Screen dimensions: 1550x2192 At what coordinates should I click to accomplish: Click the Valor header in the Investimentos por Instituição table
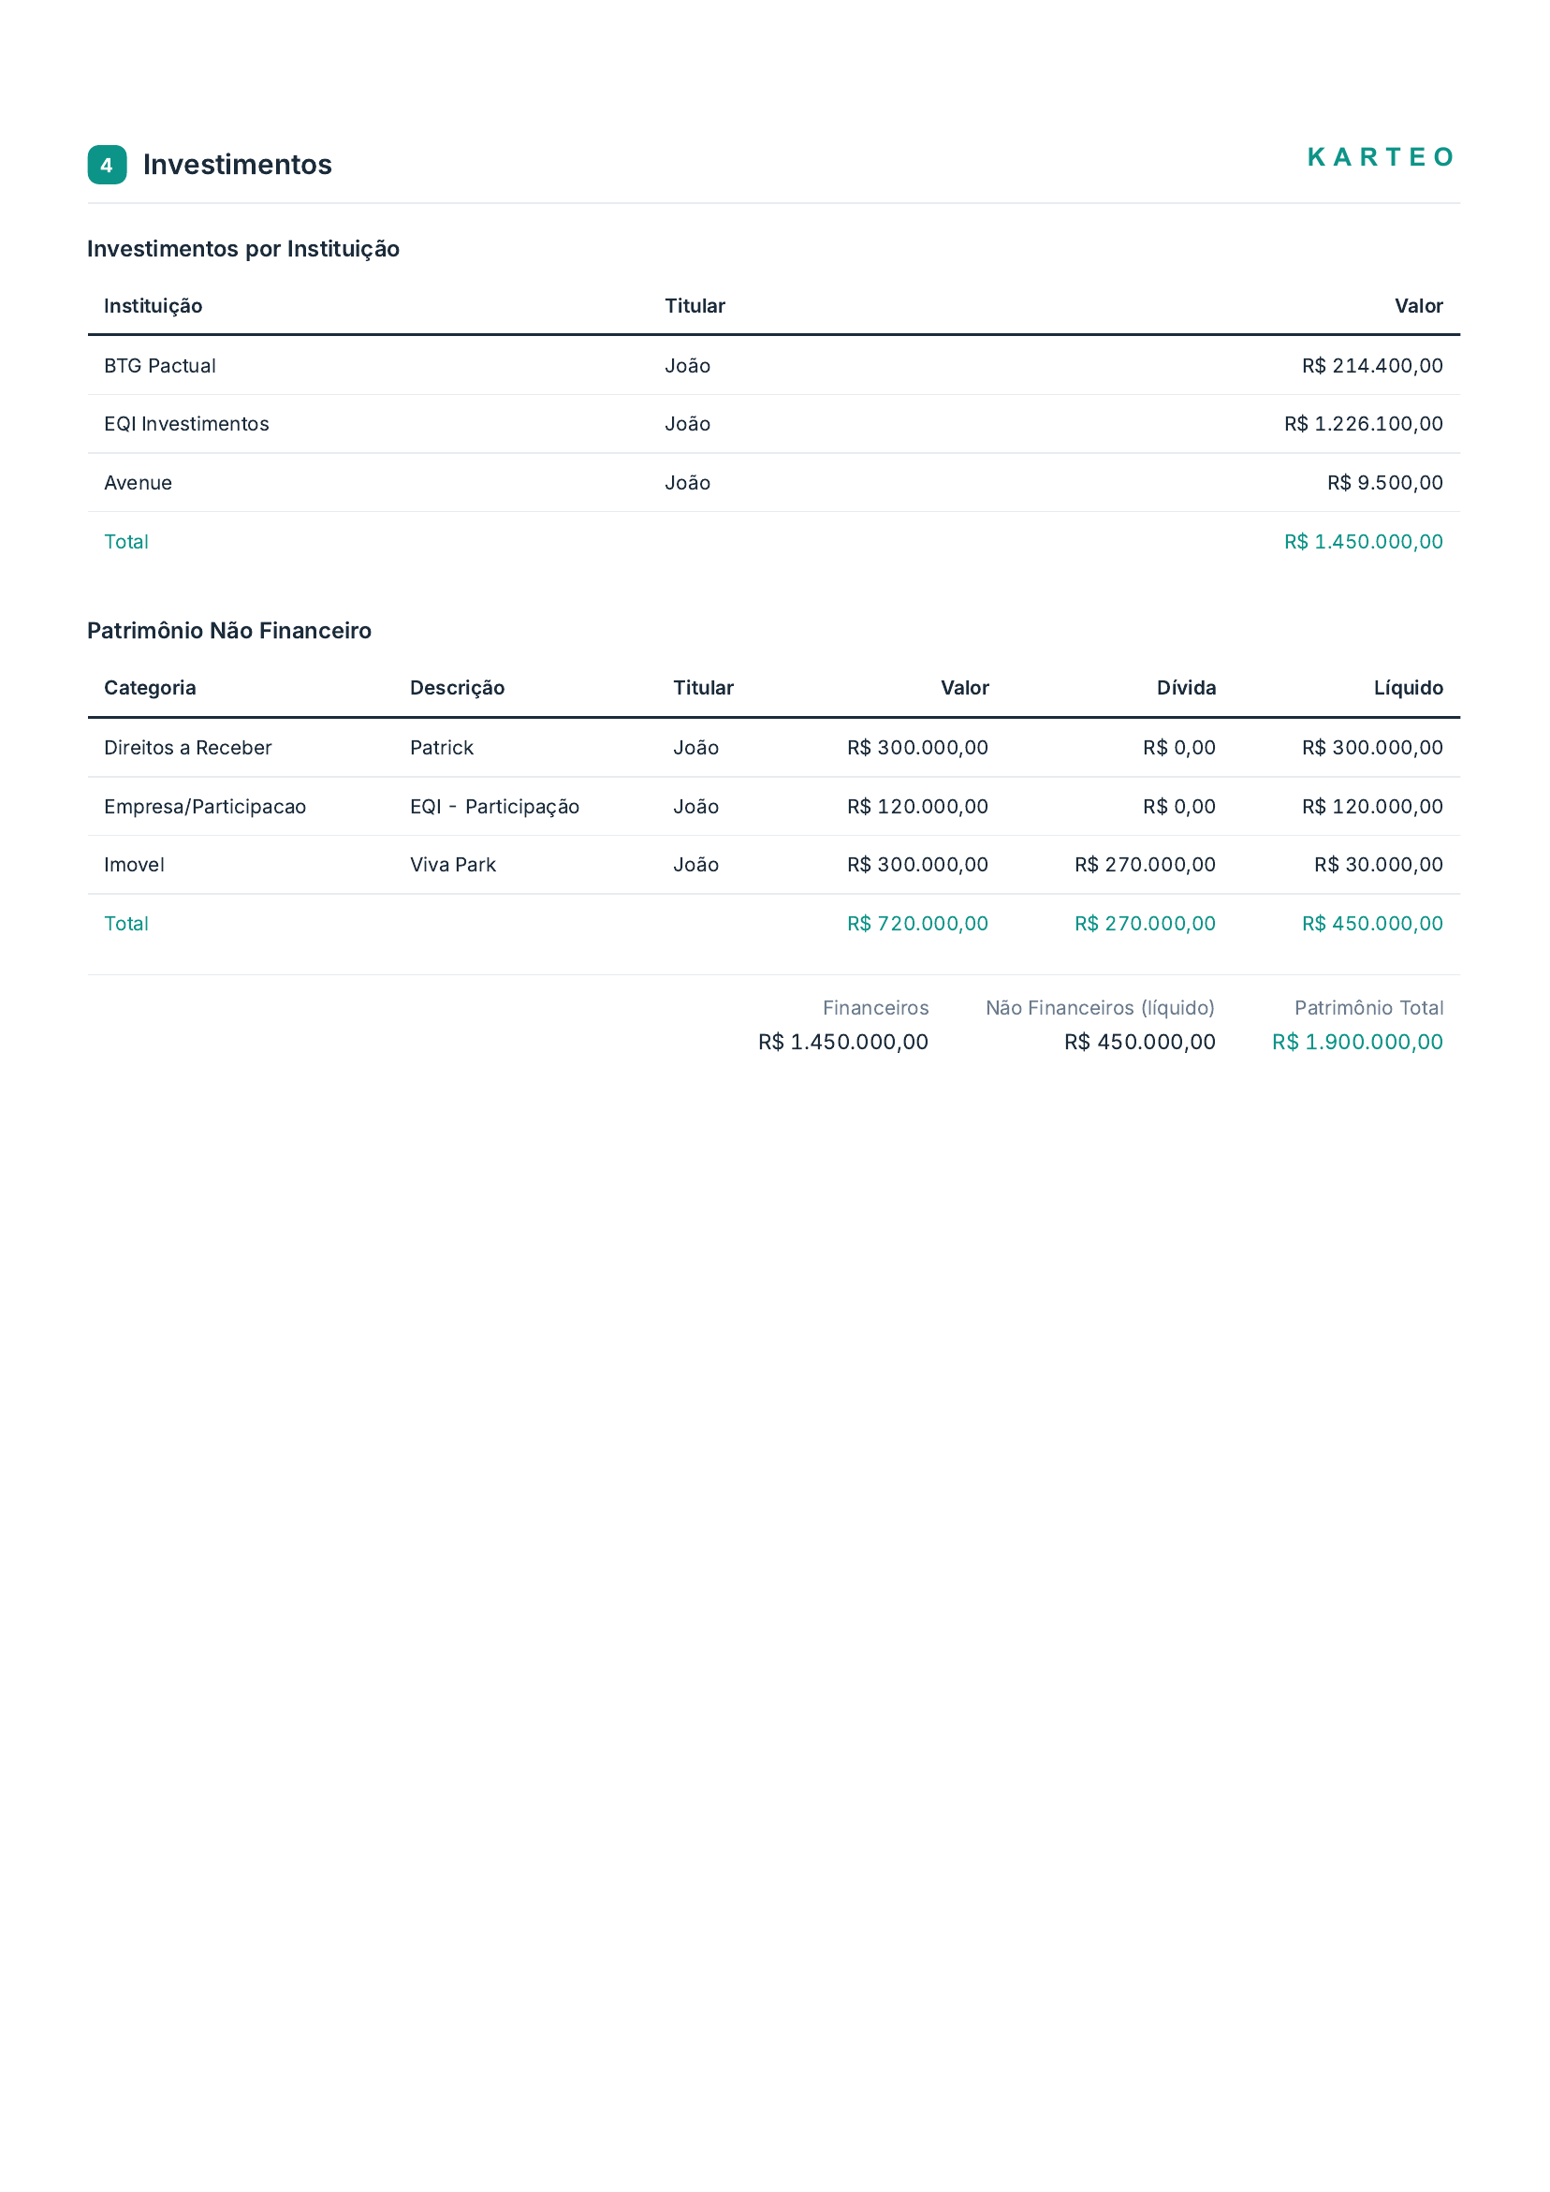click(1418, 305)
